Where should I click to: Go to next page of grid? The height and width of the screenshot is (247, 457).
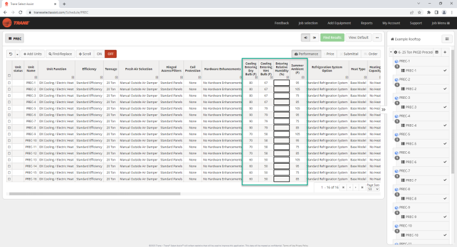coord(356,187)
